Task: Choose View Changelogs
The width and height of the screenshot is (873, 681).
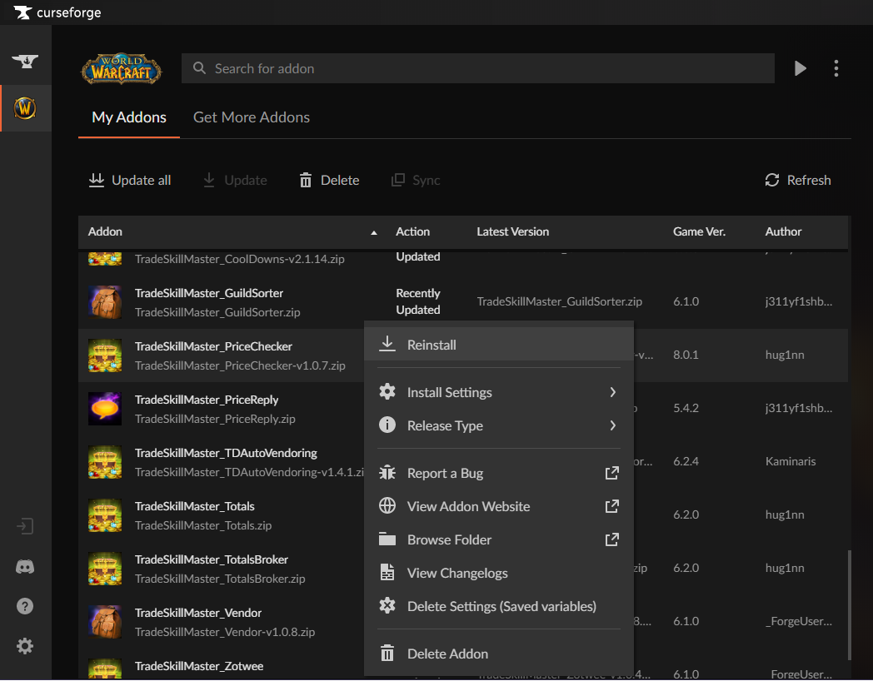Action: (x=499, y=573)
